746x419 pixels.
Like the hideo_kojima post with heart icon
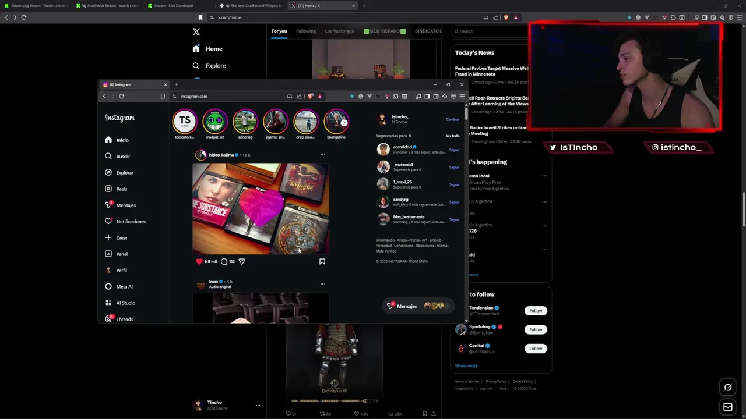[x=199, y=262]
